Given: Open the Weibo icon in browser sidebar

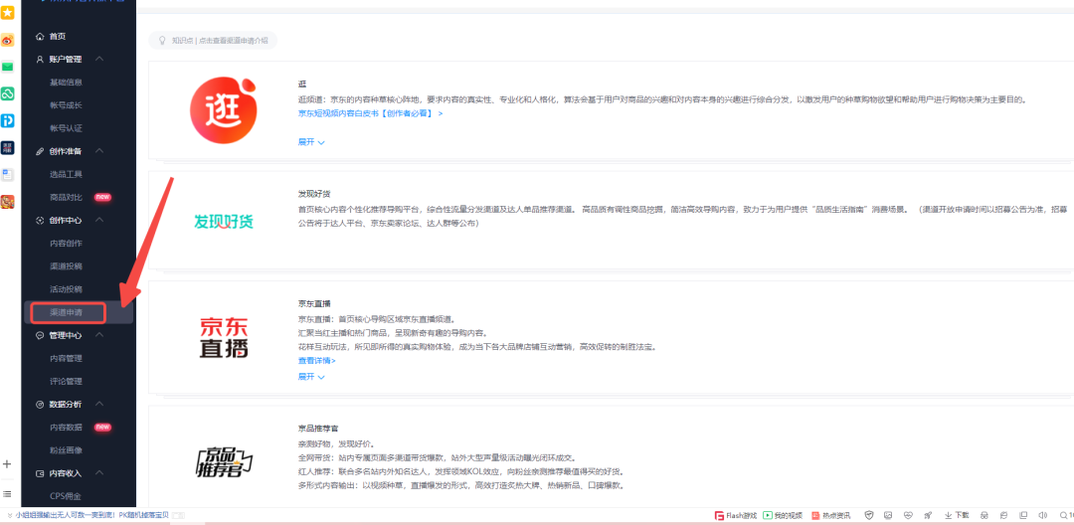Looking at the screenshot, I should 8,40.
